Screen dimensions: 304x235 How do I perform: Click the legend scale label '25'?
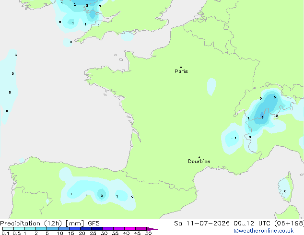pyautogui.click(x=93, y=233)
